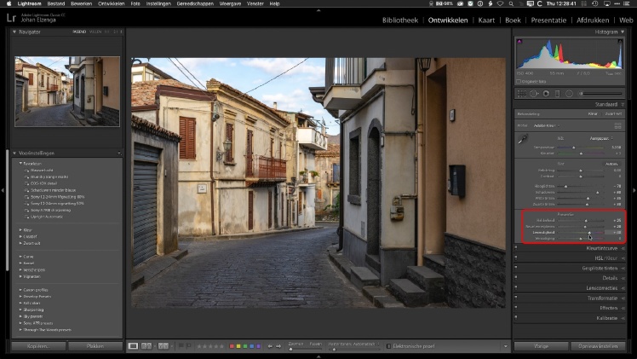Switch to loupe view in toolbar
637x359 pixels.
[x=133, y=346]
